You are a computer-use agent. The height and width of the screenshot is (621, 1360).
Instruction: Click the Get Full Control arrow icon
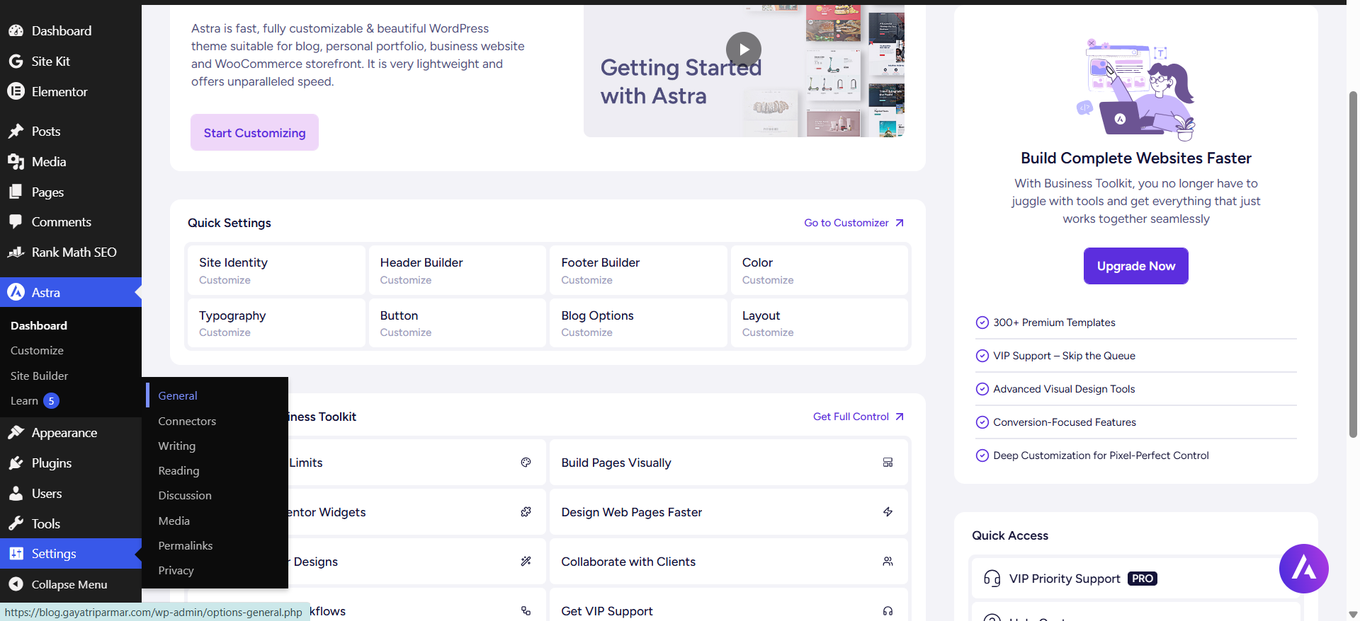(x=900, y=417)
